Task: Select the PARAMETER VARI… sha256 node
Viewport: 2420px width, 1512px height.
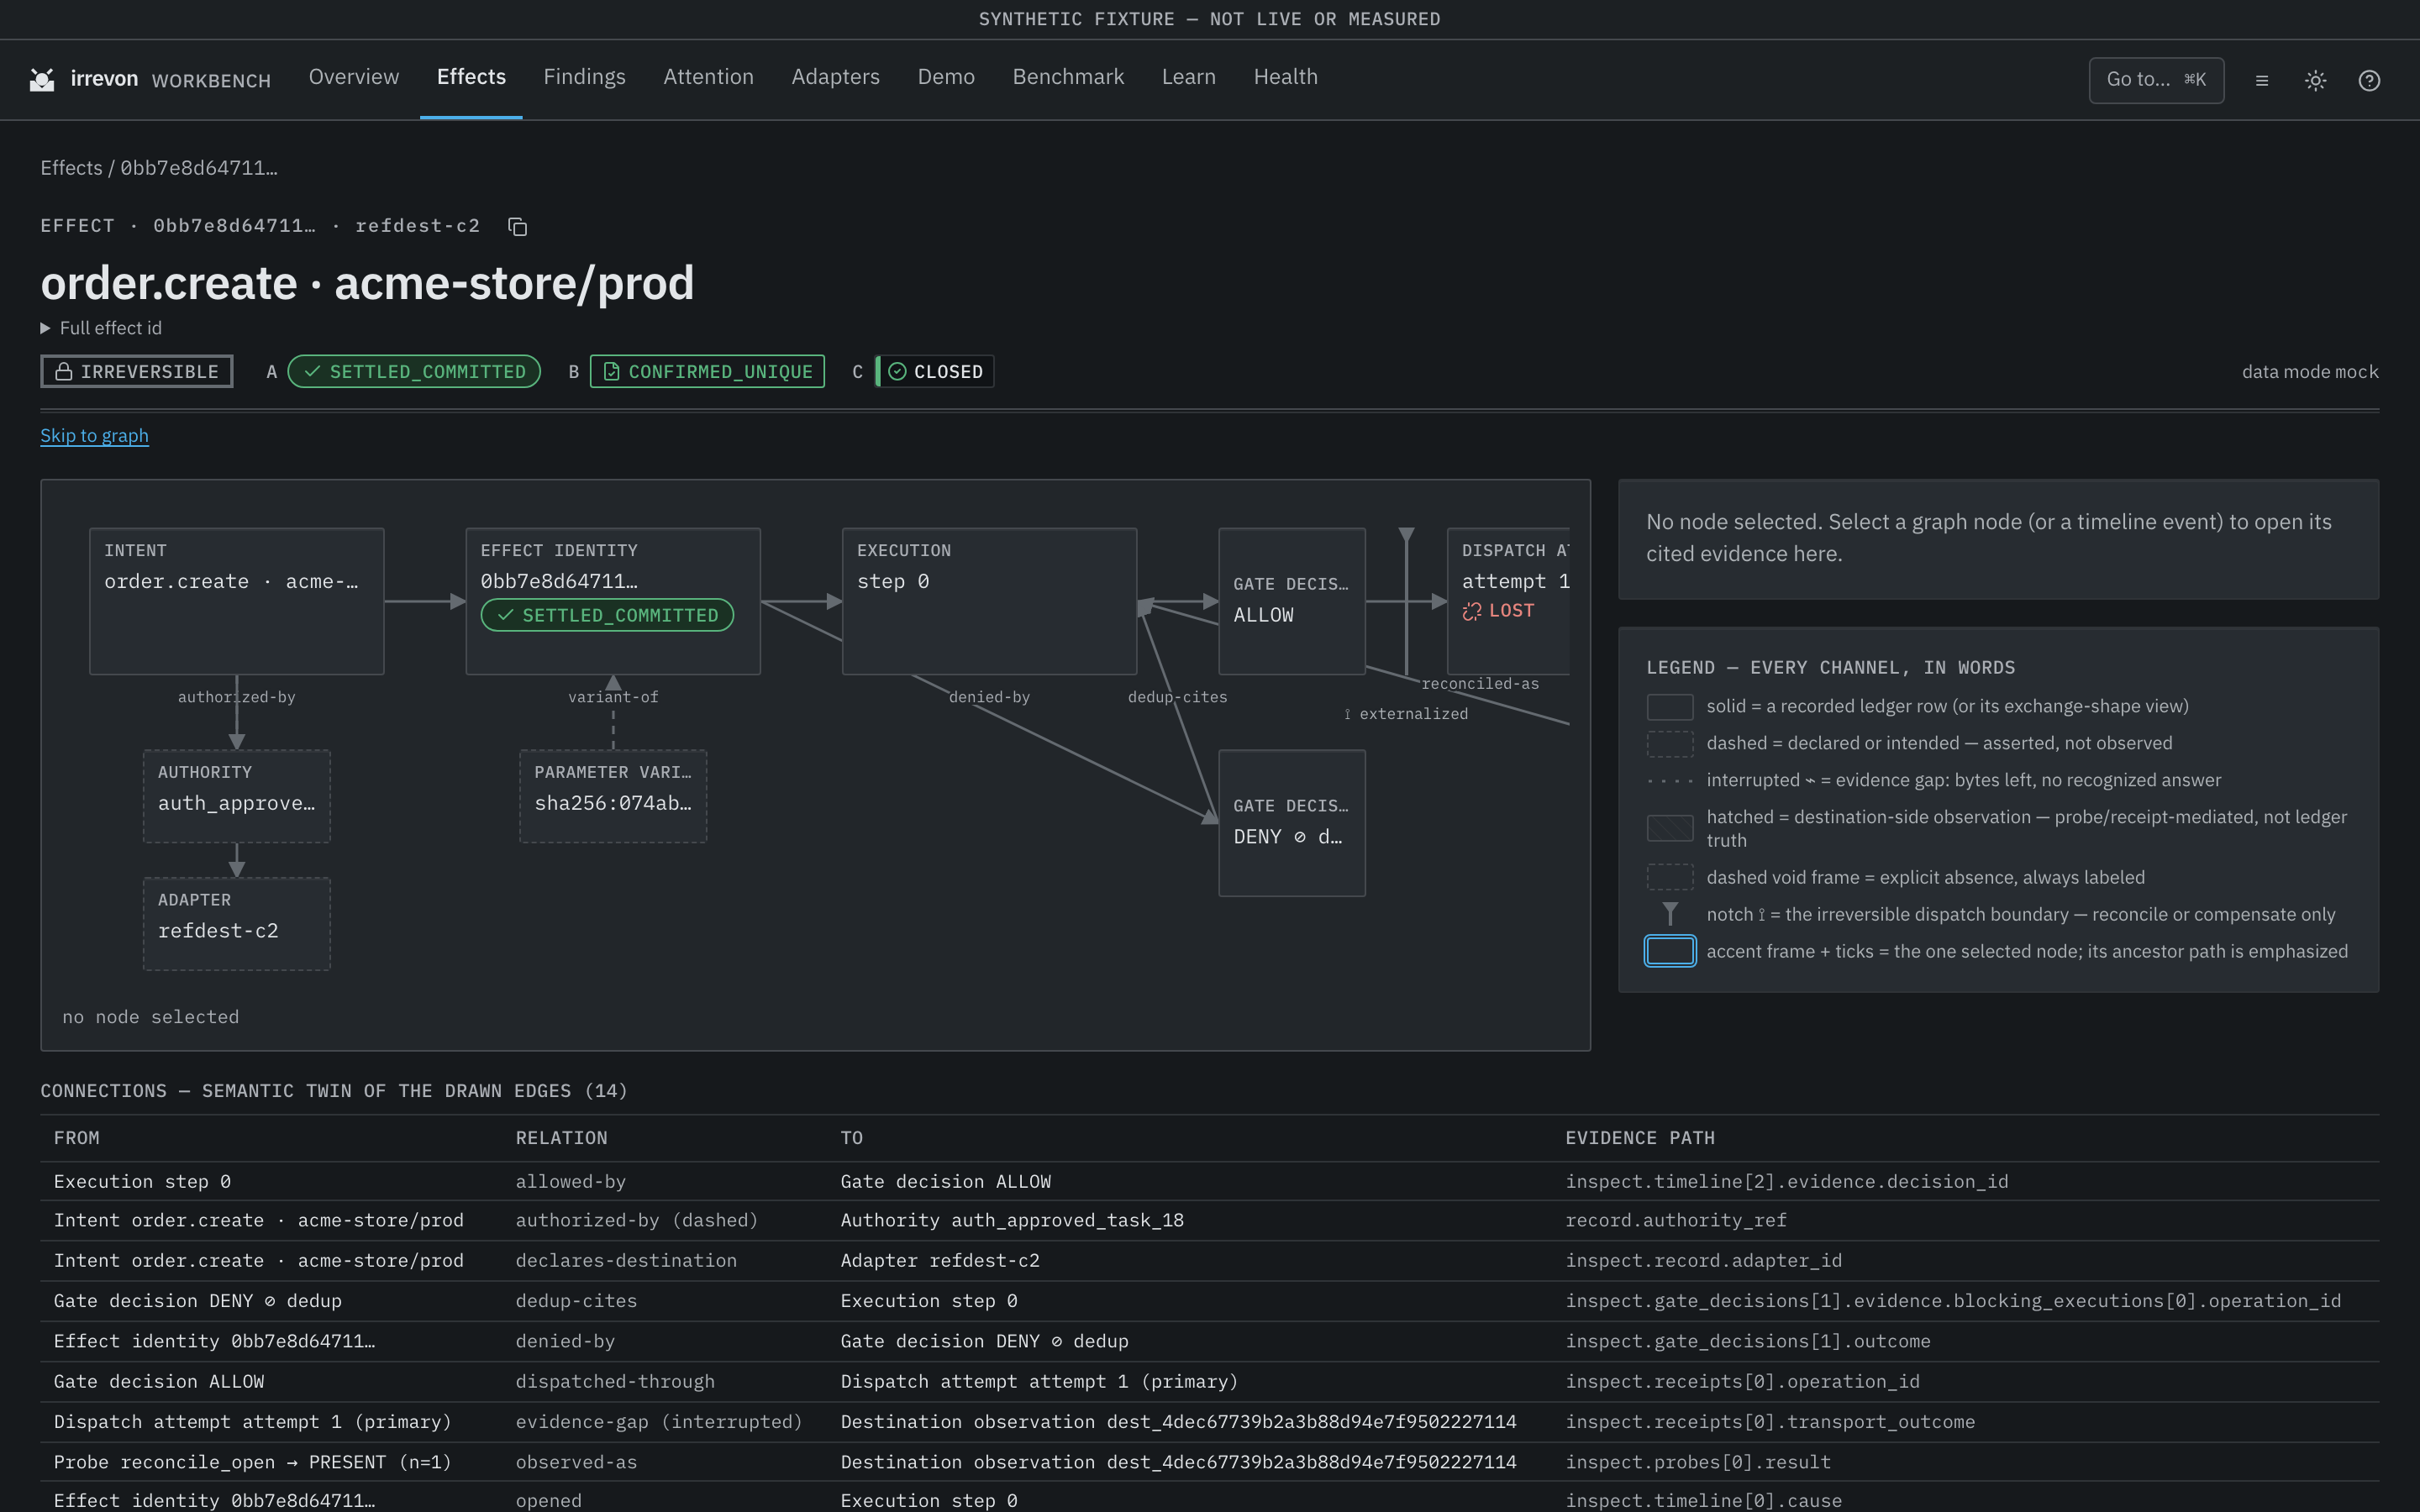Action: pos(613,796)
